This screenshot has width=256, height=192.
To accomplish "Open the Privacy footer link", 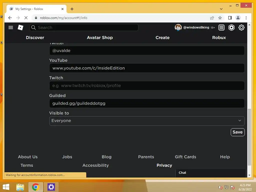I will [164, 165].
